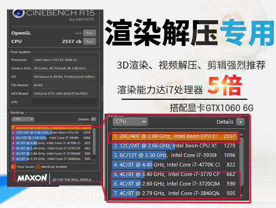Select the 20C/40T 2557 row in enlarged ranking
276x208 pixels.
[x=175, y=136]
